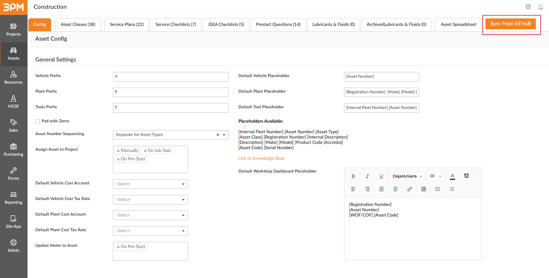Viewport: 549px width, 278px height.
Task: Remove On Pre-Start from Update Meter to Asset
Action: pos(118,247)
